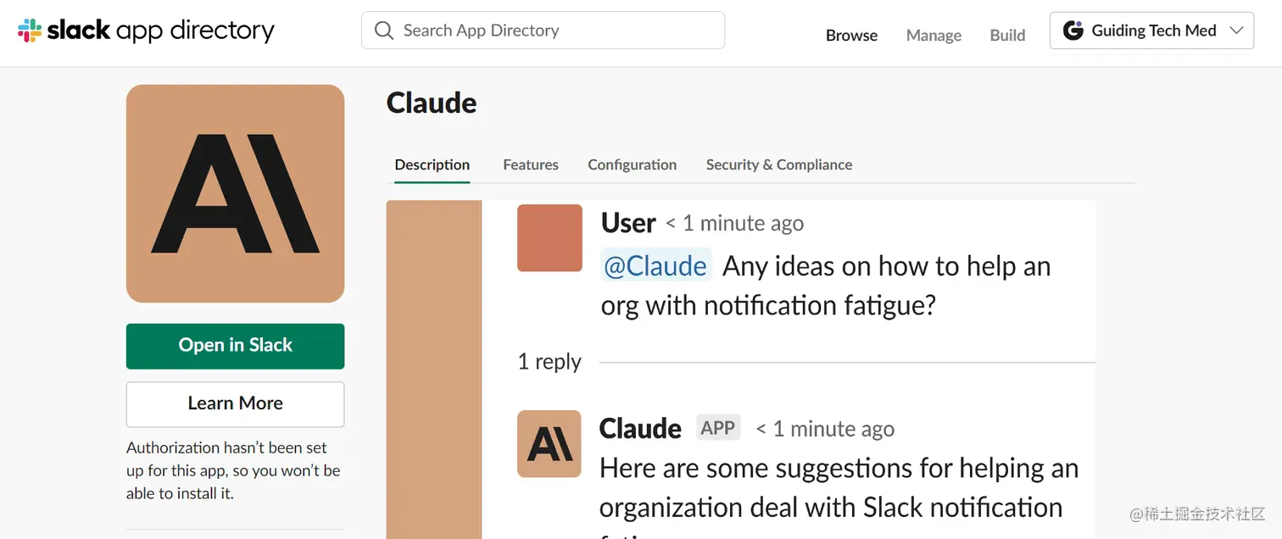Focus the Search App Directory field
1282x539 pixels.
(543, 31)
